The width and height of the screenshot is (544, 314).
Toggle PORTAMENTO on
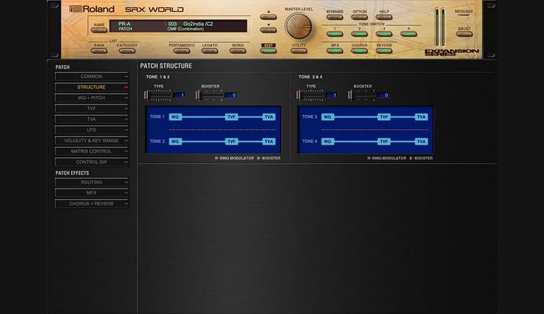click(182, 51)
